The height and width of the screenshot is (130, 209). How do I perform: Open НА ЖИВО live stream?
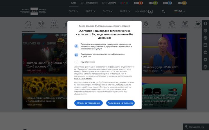pos(144,11)
